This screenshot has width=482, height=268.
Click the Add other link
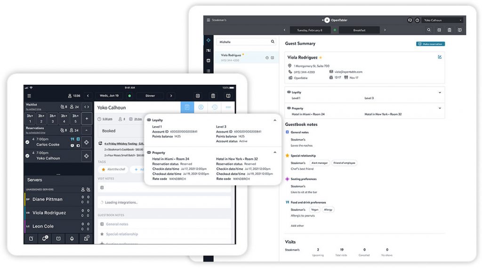click(x=297, y=226)
